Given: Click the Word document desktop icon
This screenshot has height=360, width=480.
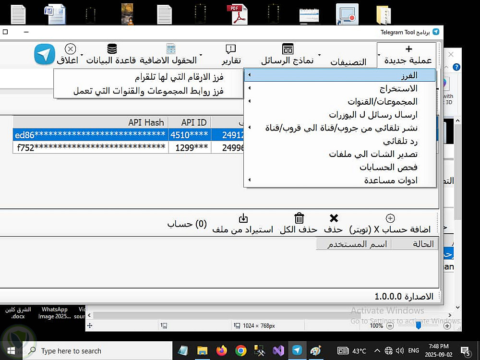Looking at the screenshot, I should (55, 13).
